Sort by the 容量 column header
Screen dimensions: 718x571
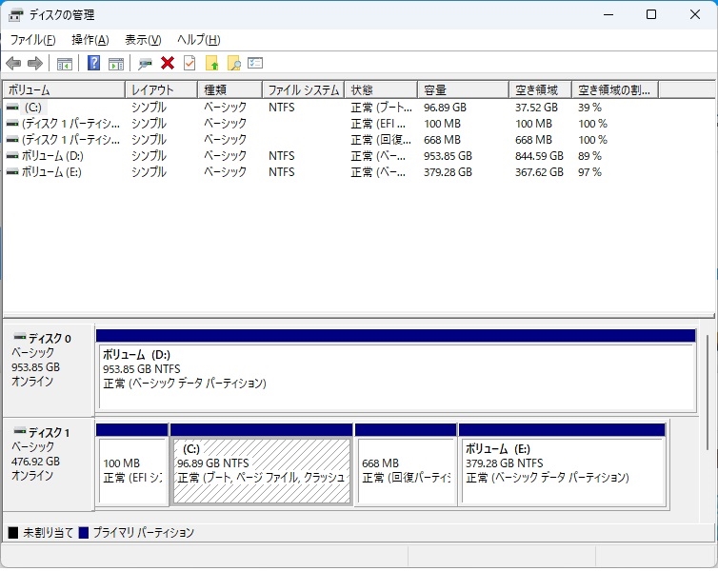click(462, 90)
